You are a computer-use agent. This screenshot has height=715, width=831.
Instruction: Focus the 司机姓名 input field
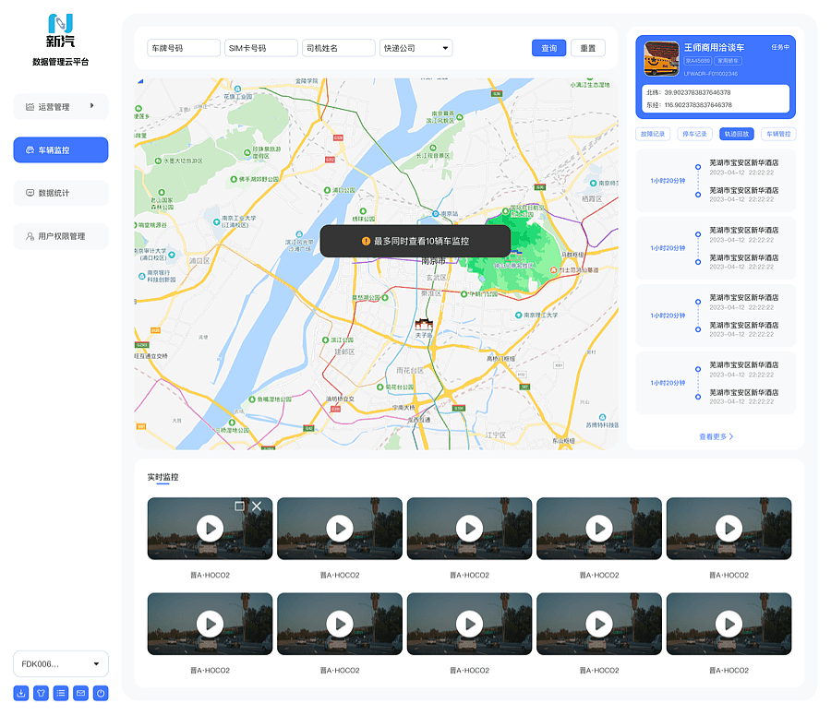pyautogui.click(x=338, y=48)
